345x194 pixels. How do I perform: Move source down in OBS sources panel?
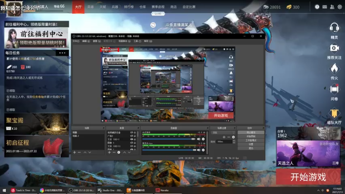pyautogui.click(x=129, y=152)
